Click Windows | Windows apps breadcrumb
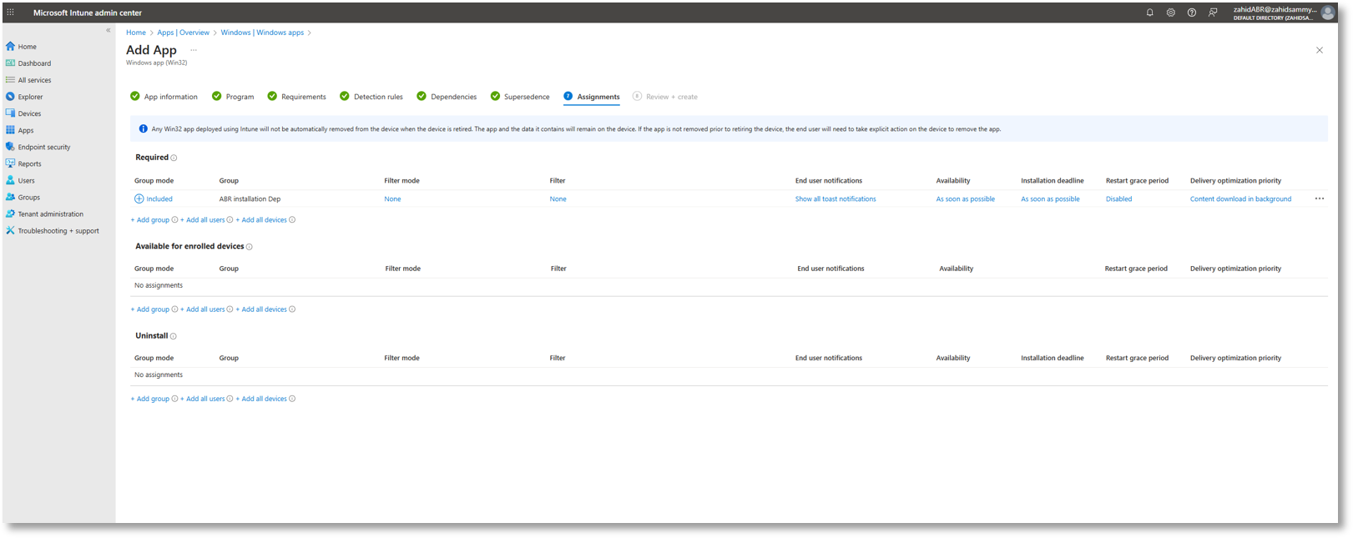This screenshot has width=1353, height=538. pyautogui.click(x=262, y=33)
